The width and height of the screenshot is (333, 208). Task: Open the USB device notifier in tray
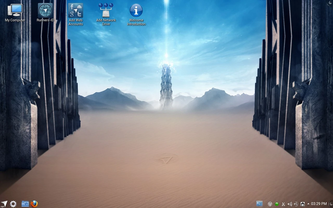click(296, 204)
